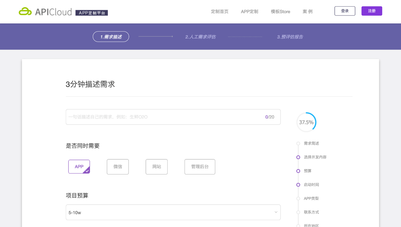Click the 37.5% progress ring

[306, 122]
